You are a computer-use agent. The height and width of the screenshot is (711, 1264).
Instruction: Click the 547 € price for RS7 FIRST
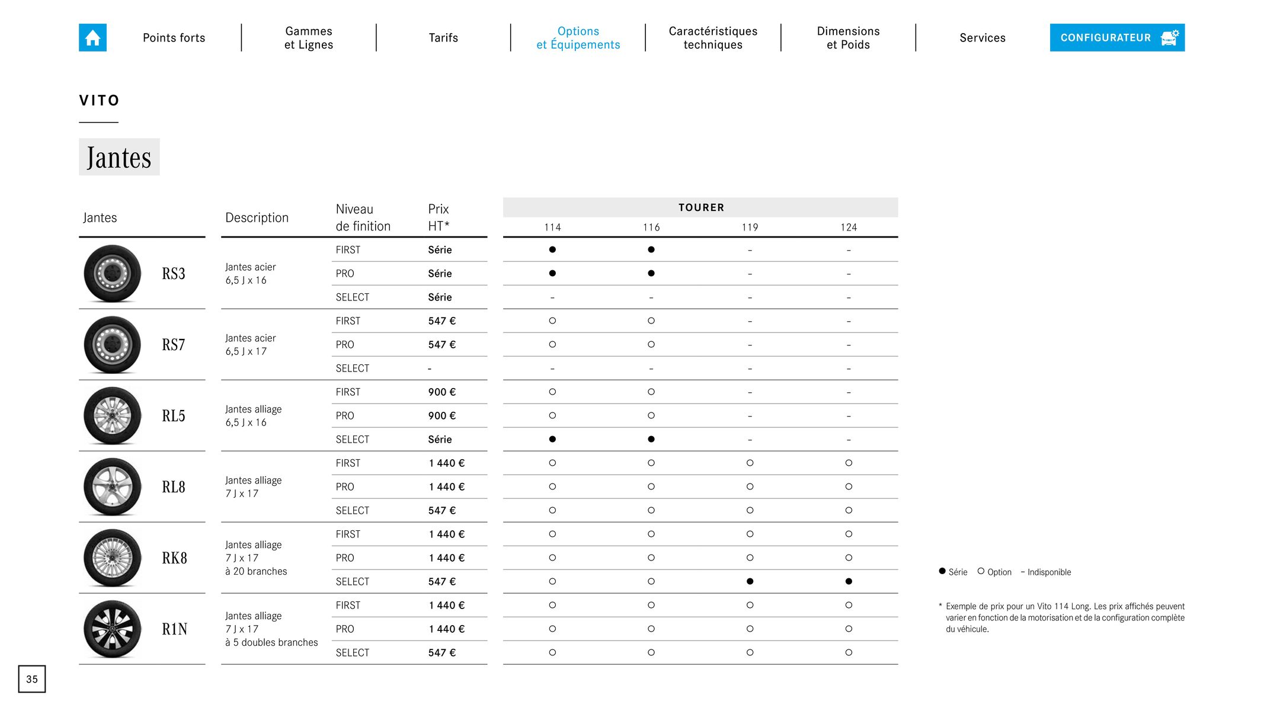pos(442,321)
